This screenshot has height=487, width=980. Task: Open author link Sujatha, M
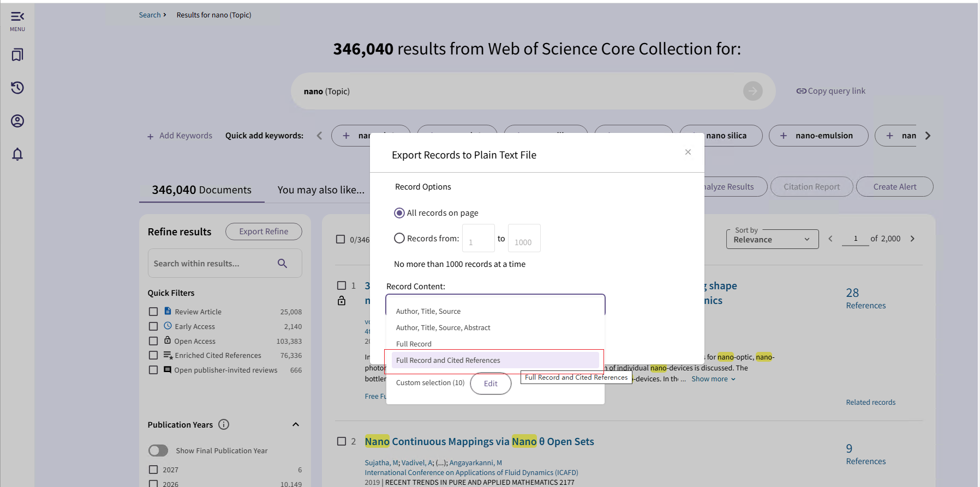pos(381,463)
